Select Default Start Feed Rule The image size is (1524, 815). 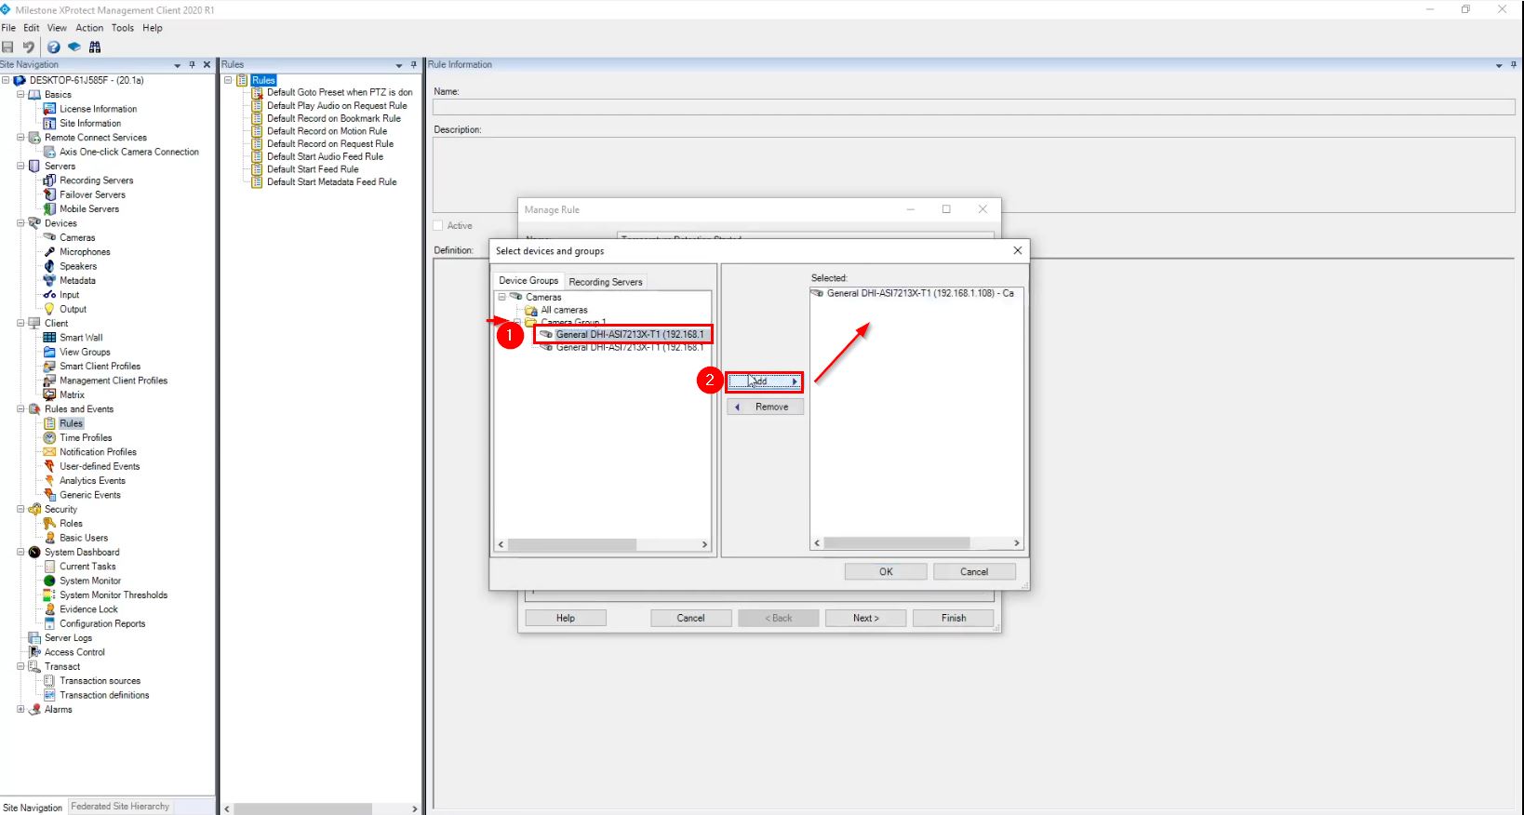coord(313,169)
